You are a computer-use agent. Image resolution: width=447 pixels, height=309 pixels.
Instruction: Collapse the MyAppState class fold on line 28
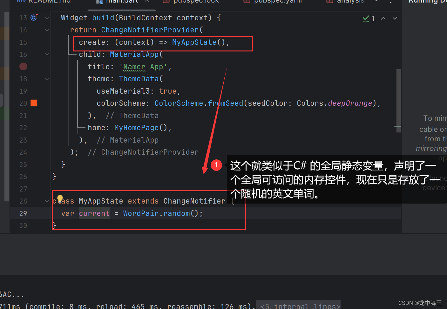tap(47, 201)
